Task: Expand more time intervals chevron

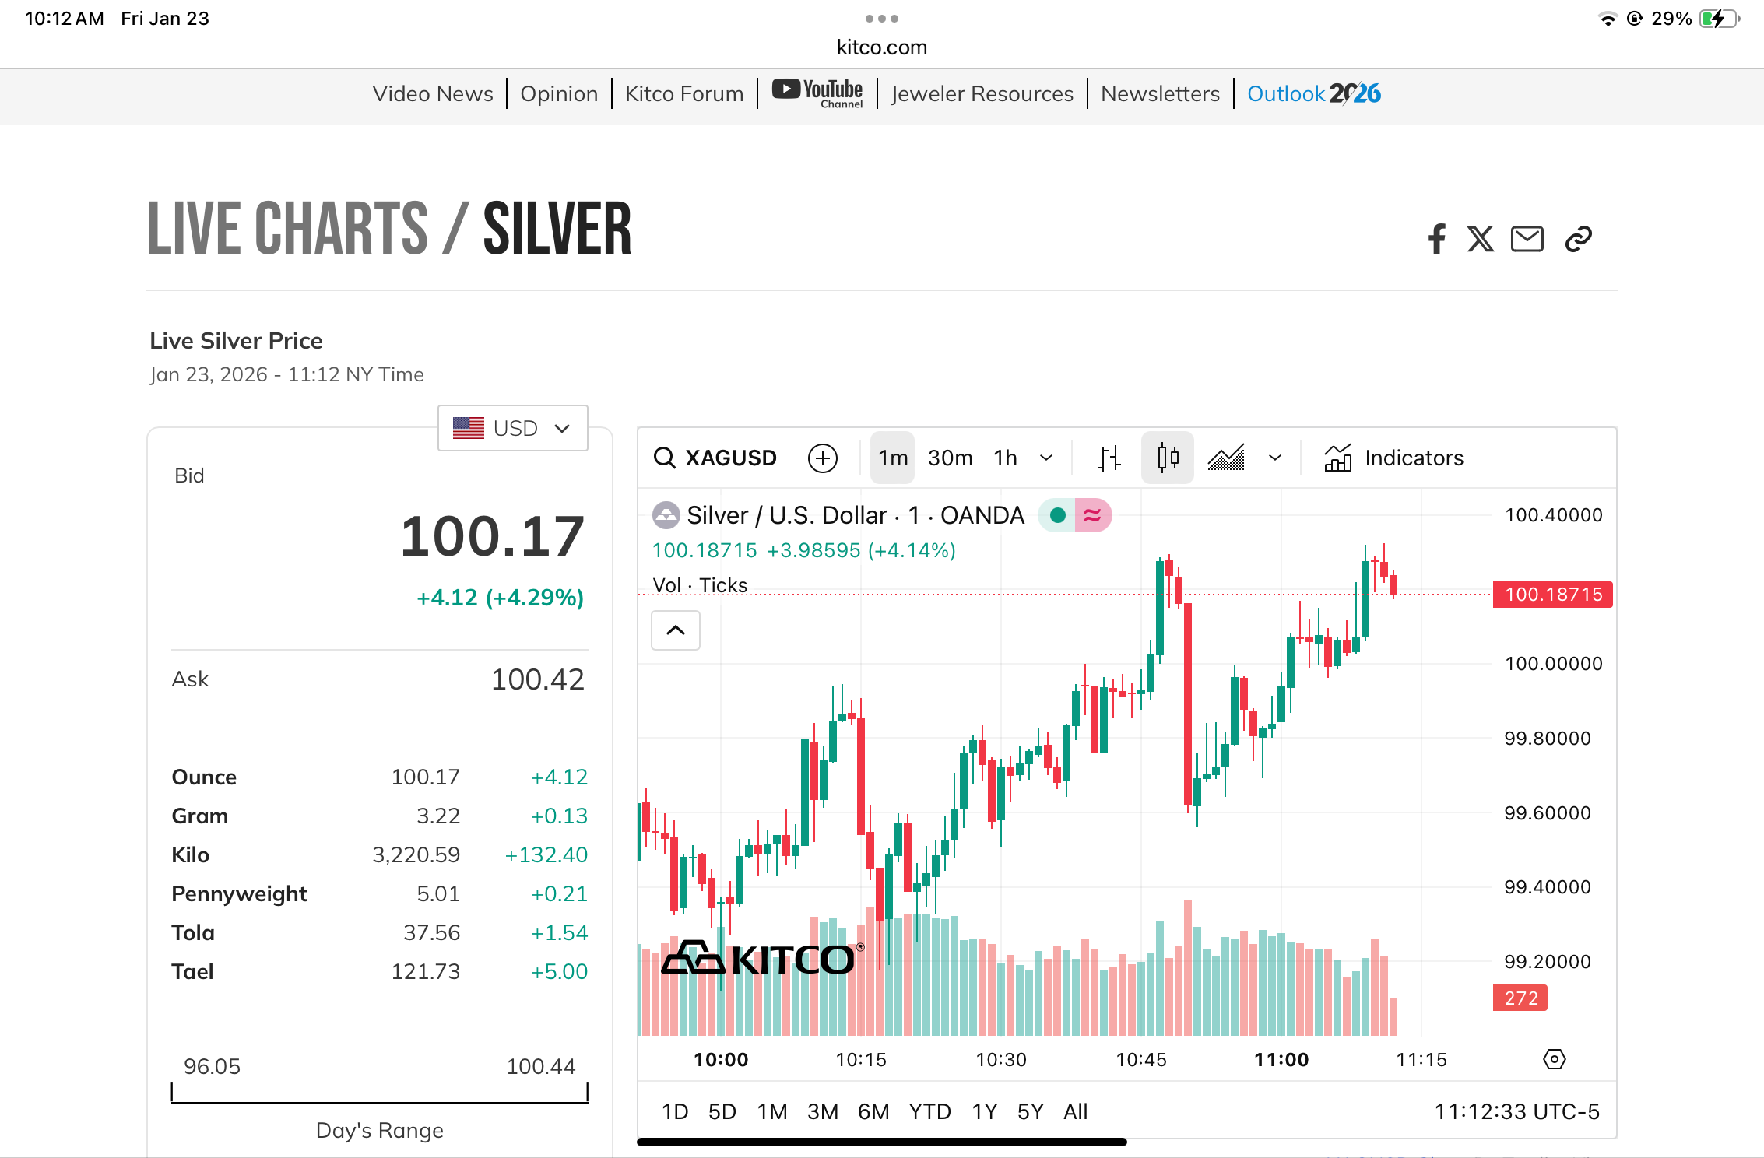Action: pos(1047,458)
